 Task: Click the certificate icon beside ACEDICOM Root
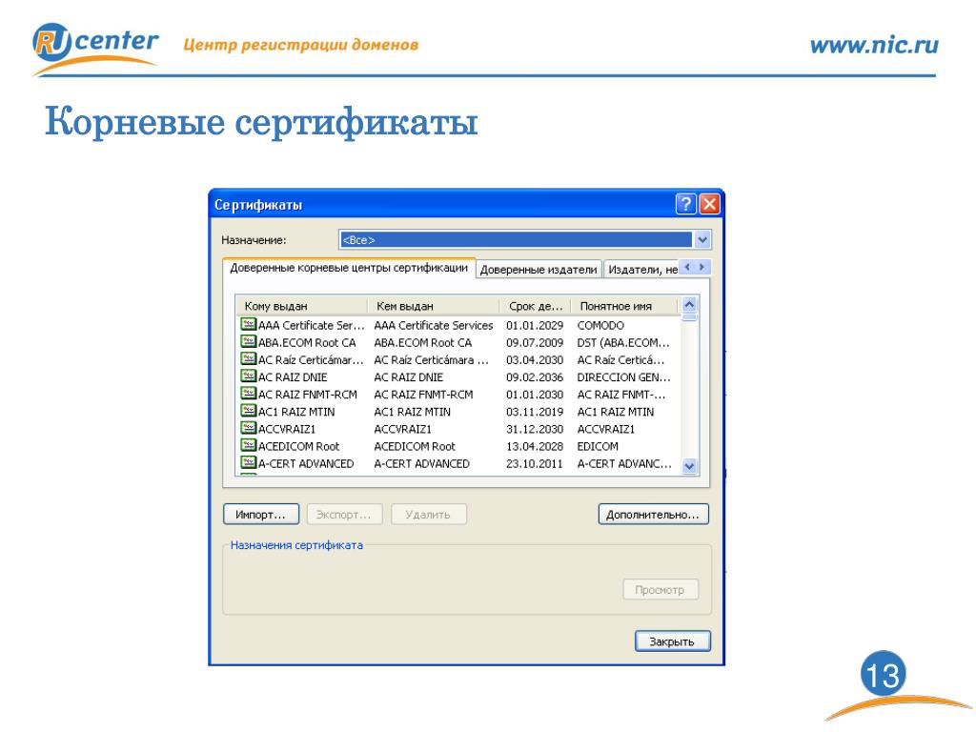coord(249,446)
